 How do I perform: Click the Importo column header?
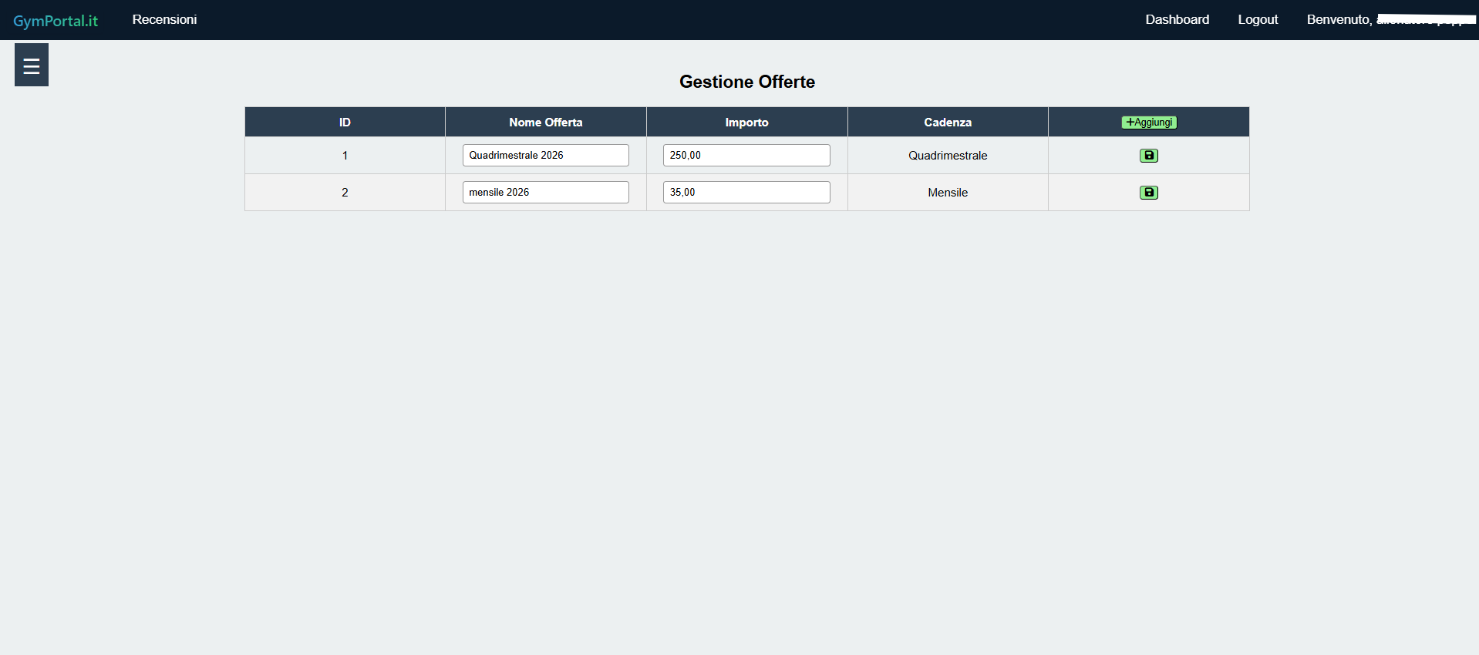[x=746, y=123]
